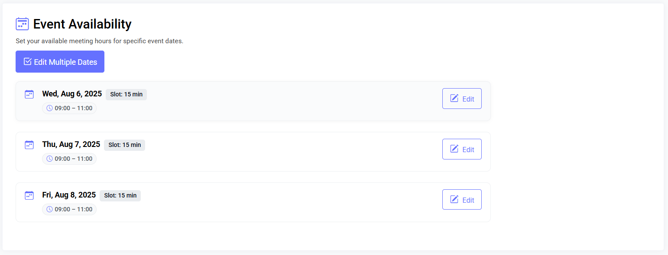Select the Slot: 15 min badge on Fri, Aug 8
This screenshot has height=255, width=668.
pyautogui.click(x=120, y=195)
